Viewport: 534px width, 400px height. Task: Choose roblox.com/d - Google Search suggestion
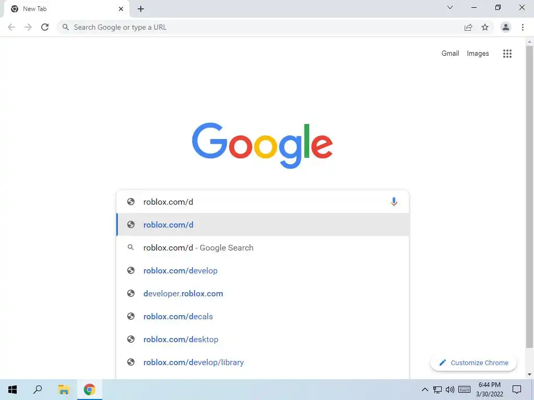pyautogui.click(x=262, y=247)
